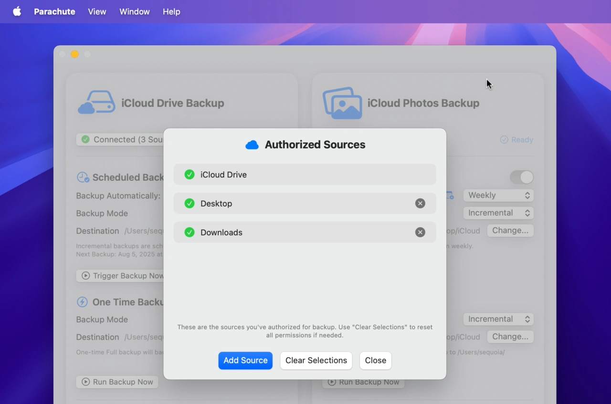Click the Scheduled Backup clock icon

coord(83,177)
